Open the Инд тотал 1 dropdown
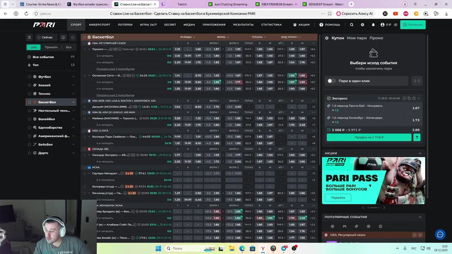The image size is (452, 254). (291, 37)
